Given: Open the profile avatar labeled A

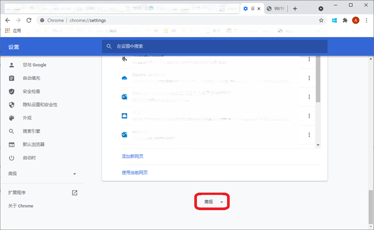Looking at the screenshot, I should 356,20.
